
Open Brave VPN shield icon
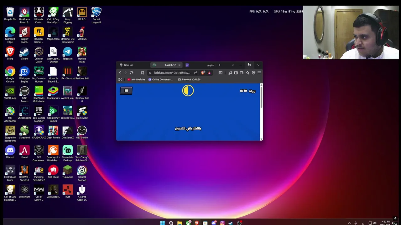coord(253,73)
